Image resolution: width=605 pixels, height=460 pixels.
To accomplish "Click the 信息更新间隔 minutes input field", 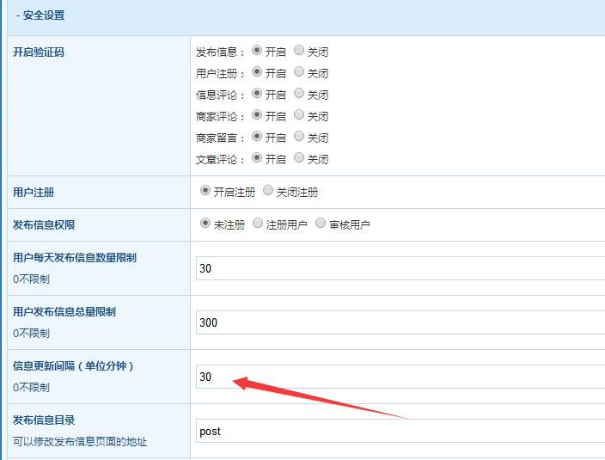I will point(400,377).
